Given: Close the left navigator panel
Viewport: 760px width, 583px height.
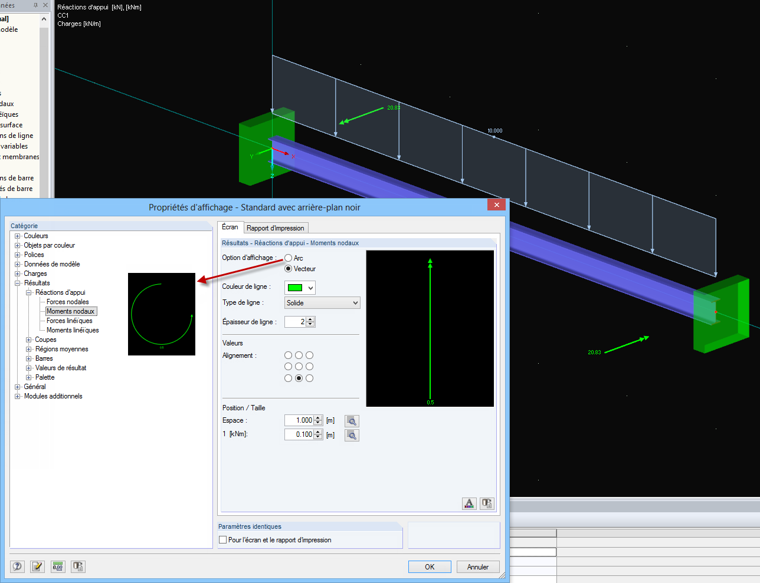Looking at the screenshot, I should [x=45, y=5].
